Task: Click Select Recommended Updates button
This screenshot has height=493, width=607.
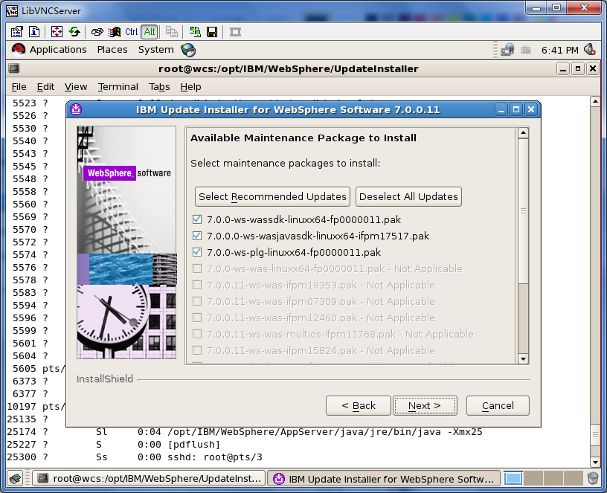Action: [x=272, y=196]
